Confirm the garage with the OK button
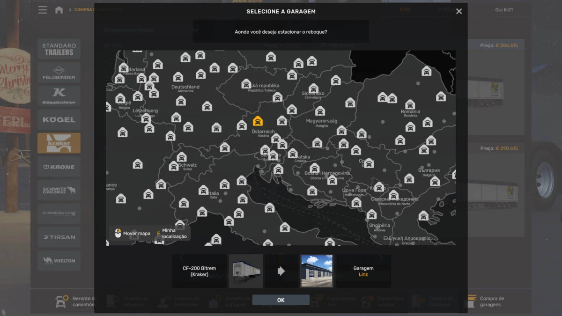 (281, 300)
